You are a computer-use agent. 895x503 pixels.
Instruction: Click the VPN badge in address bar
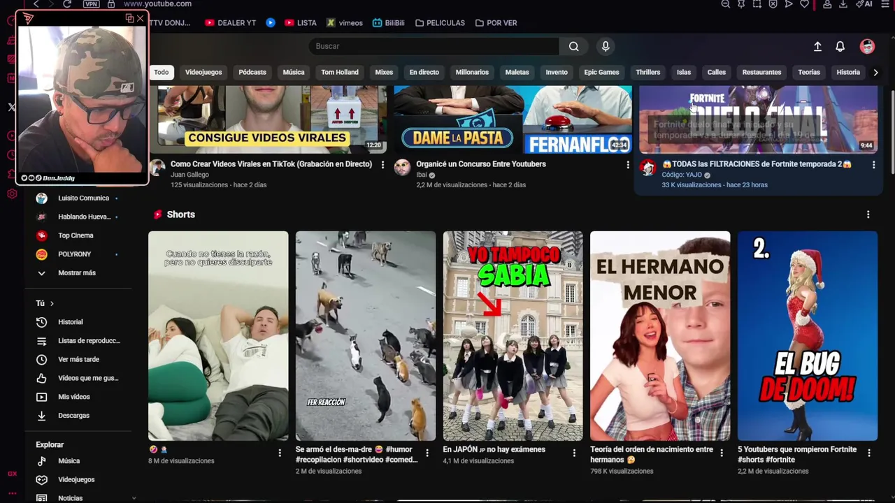click(91, 4)
